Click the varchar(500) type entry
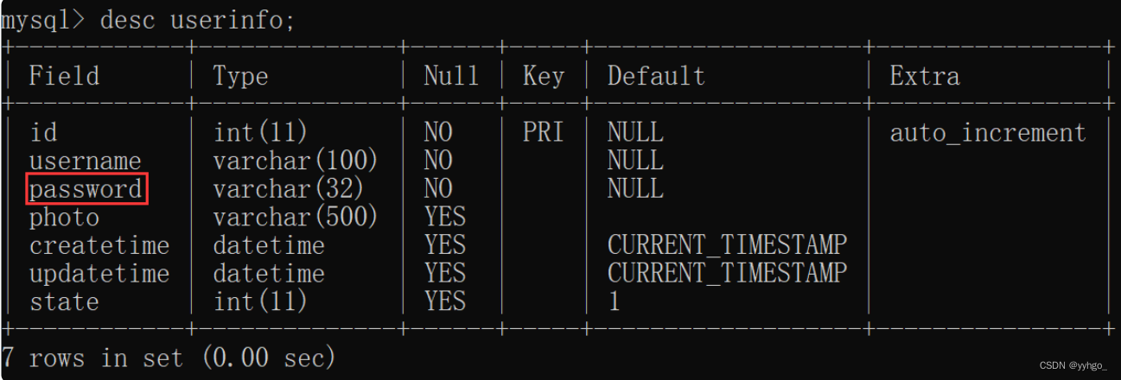1121x380 pixels. 296,218
